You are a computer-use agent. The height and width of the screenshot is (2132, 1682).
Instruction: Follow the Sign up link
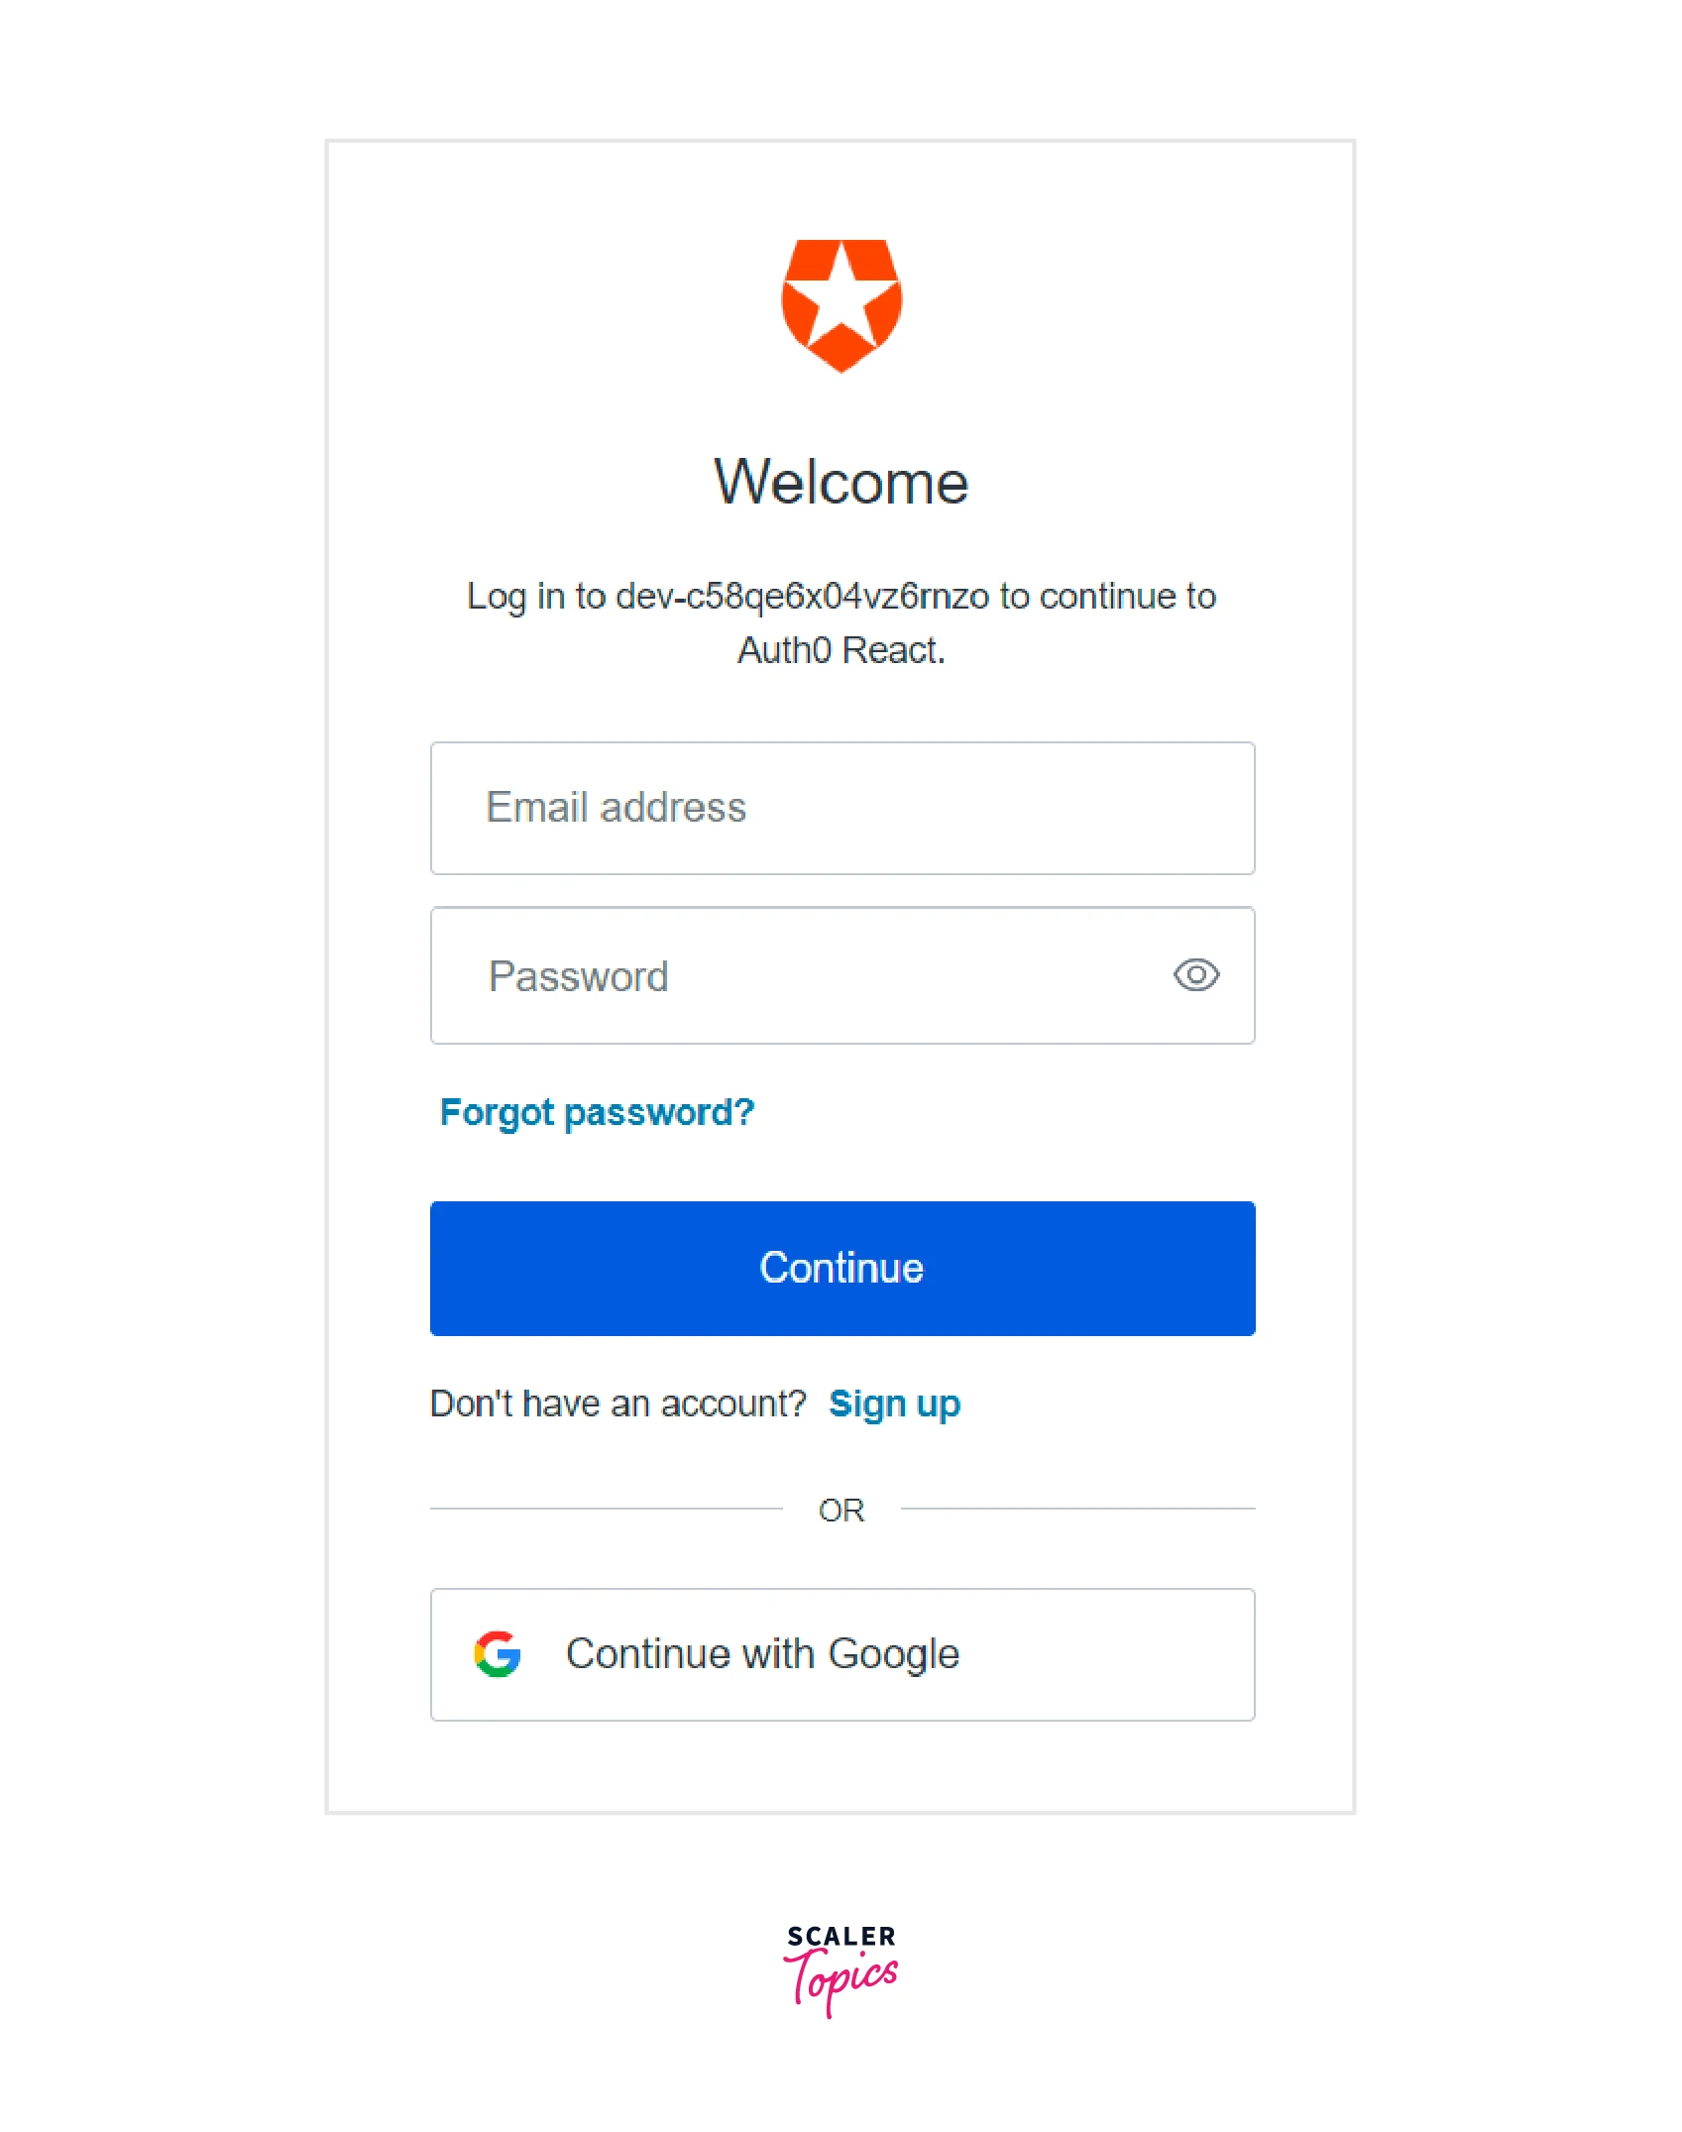coord(894,1403)
